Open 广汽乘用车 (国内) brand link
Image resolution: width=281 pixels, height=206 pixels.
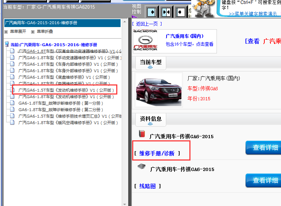(185, 36)
